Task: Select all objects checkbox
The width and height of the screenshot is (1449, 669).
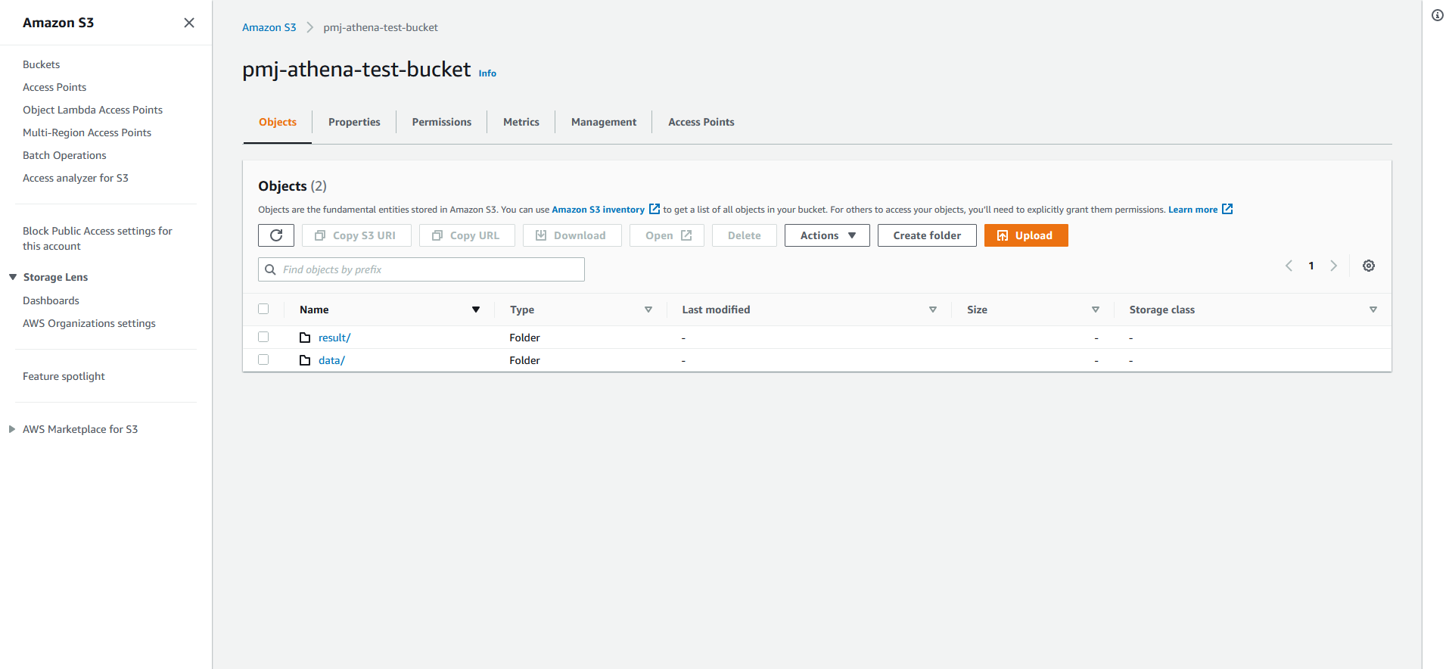Action: [x=263, y=309]
